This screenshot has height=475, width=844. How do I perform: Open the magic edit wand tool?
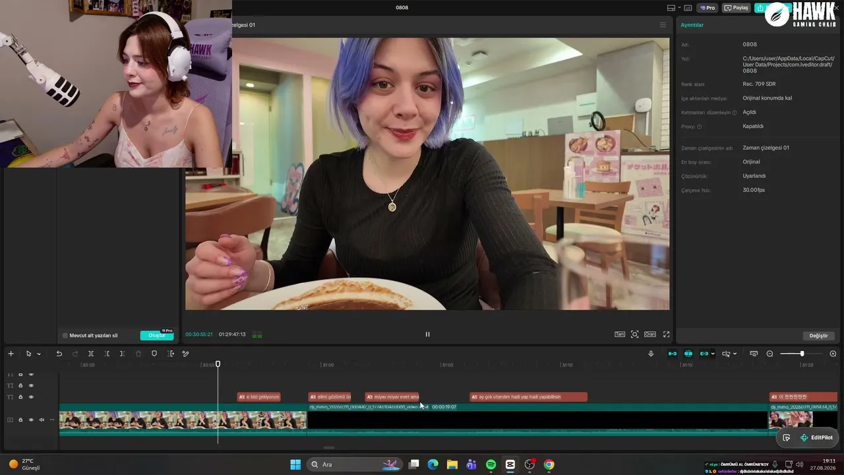(186, 354)
